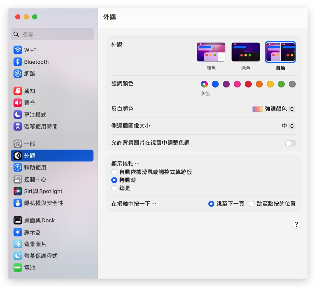Image resolution: width=316 pixels, height=287 pixels.
Task: Click the 通知 bell icon
Action: [x=18, y=91]
